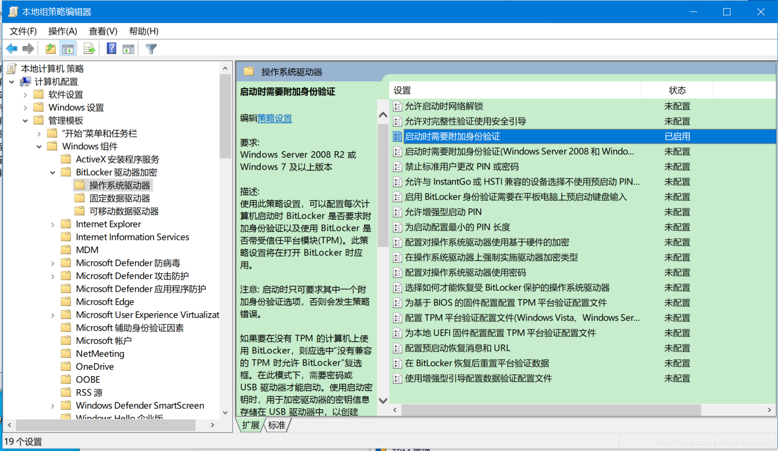This screenshot has height=451, width=778.
Task: Click the 计算机配置 computer icon
Action: tap(25, 82)
